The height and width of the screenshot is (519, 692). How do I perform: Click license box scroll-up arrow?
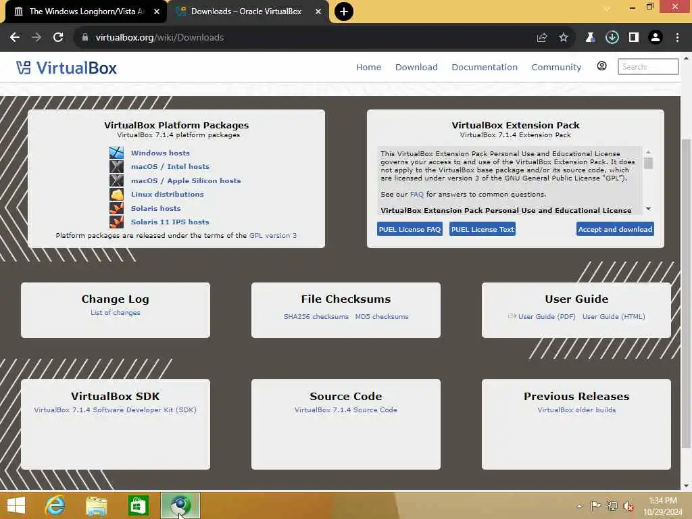click(x=648, y=152)
